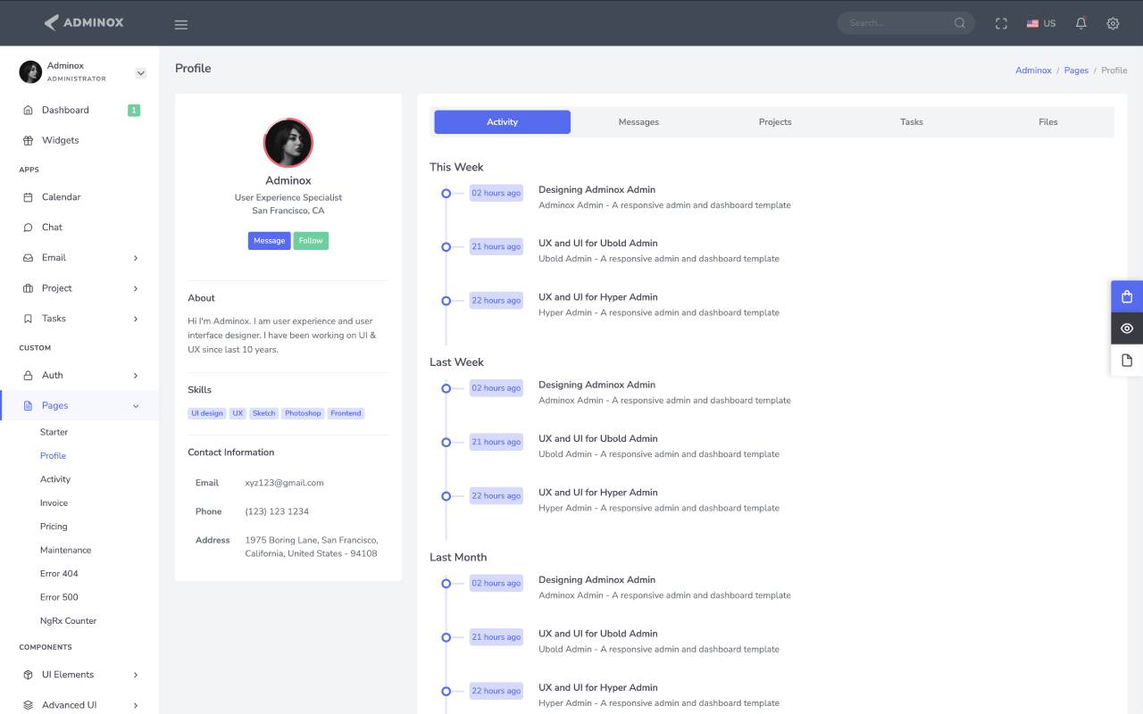The height and width of the screenshot is (714, 1143).
Task: Expand the UI Elements chevron
Action: pyautogui.click(x=136, y=675)
